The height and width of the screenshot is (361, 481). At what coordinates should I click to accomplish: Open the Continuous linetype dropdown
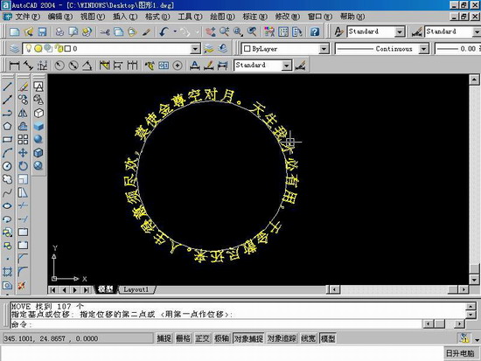click(423, 48)
